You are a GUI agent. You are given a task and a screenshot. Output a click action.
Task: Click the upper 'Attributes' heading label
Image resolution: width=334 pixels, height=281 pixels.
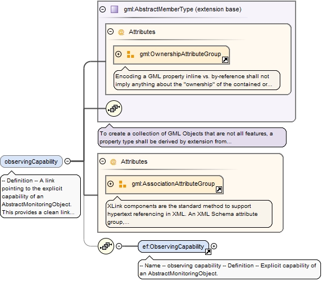point(142,32)
